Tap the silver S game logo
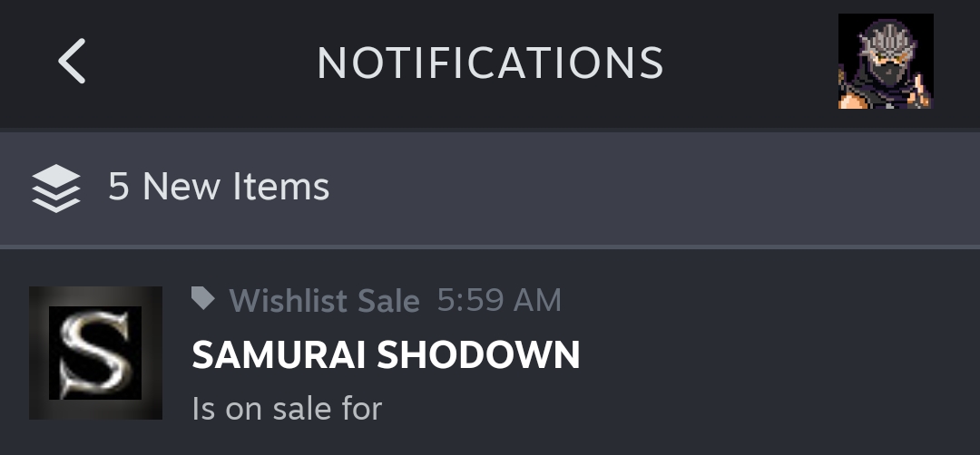The image size is (980, 455). coord(95,353)
